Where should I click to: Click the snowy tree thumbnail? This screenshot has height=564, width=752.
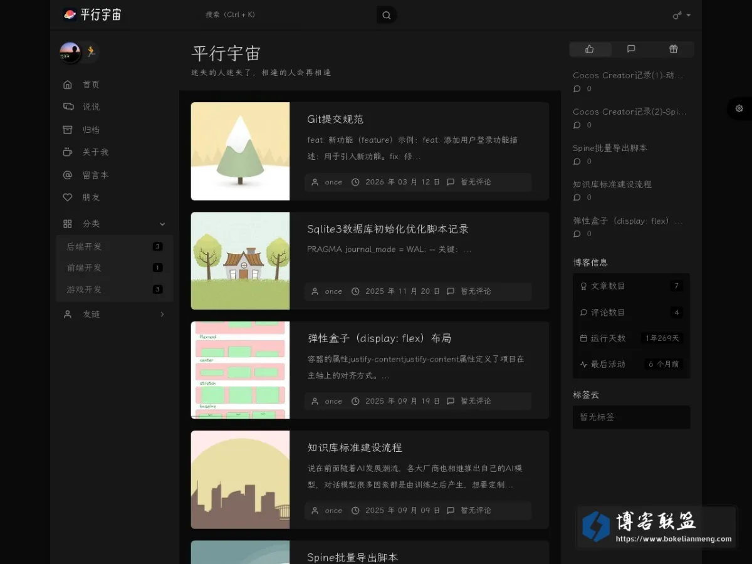[x=240, y=151]
